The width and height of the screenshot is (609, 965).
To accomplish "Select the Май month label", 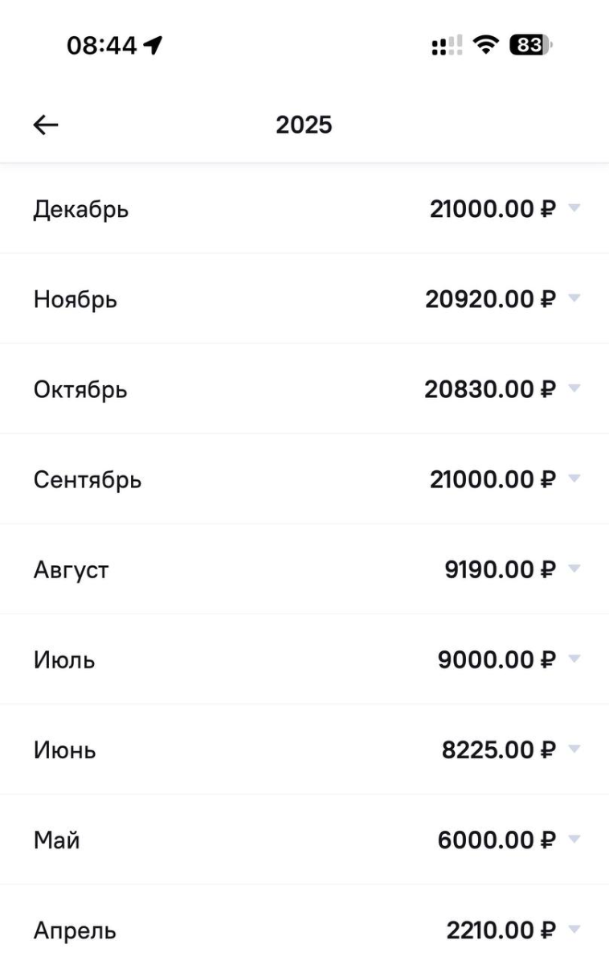I will tap(56, 840).
